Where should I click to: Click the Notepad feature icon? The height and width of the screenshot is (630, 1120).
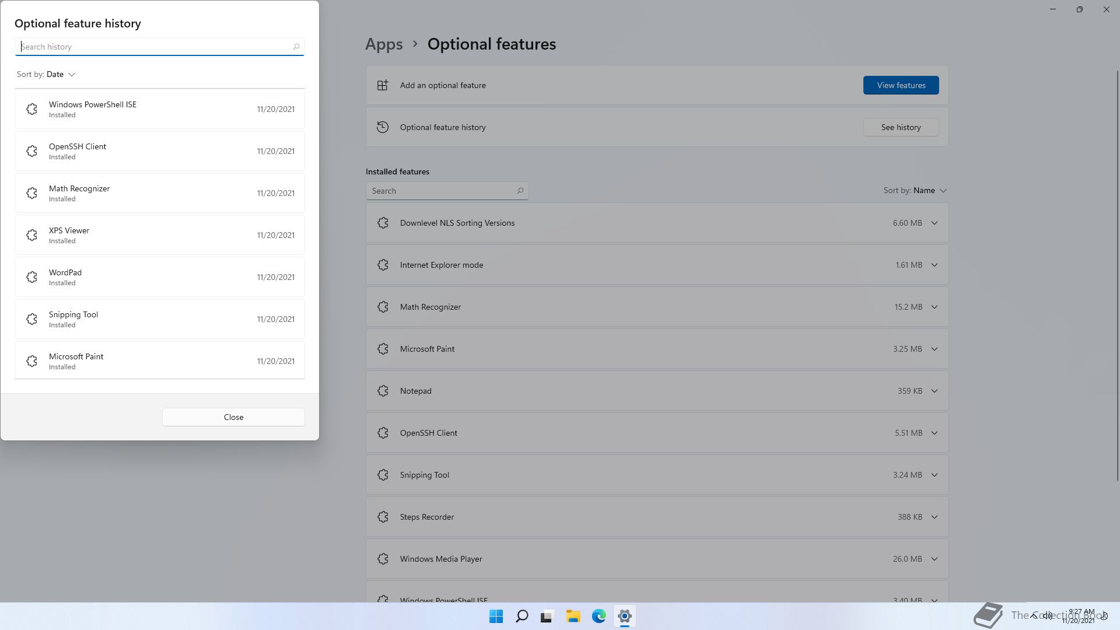pyautogui.click(x=383, y=391)
